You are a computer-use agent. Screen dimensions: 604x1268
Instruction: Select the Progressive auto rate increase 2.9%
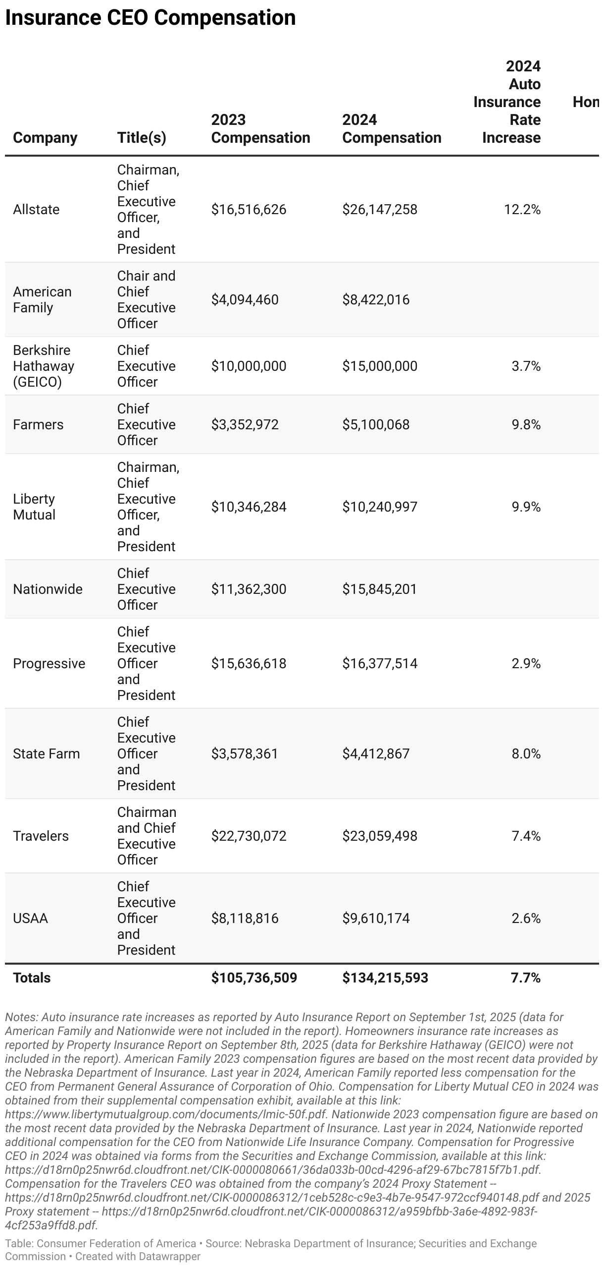pyautogui.click(x=526, y=663)
